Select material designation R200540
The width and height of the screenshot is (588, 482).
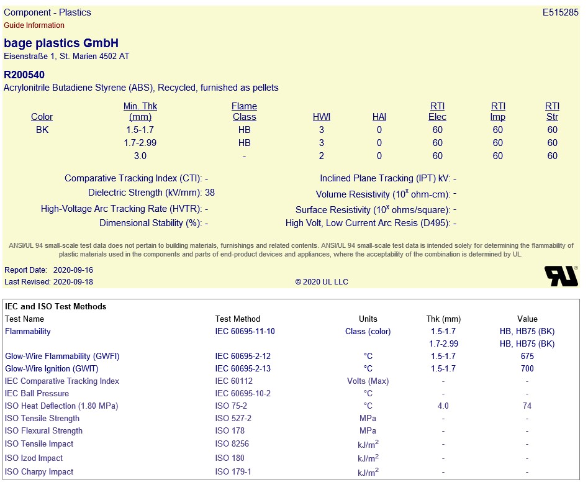click(x=24, y=75)
